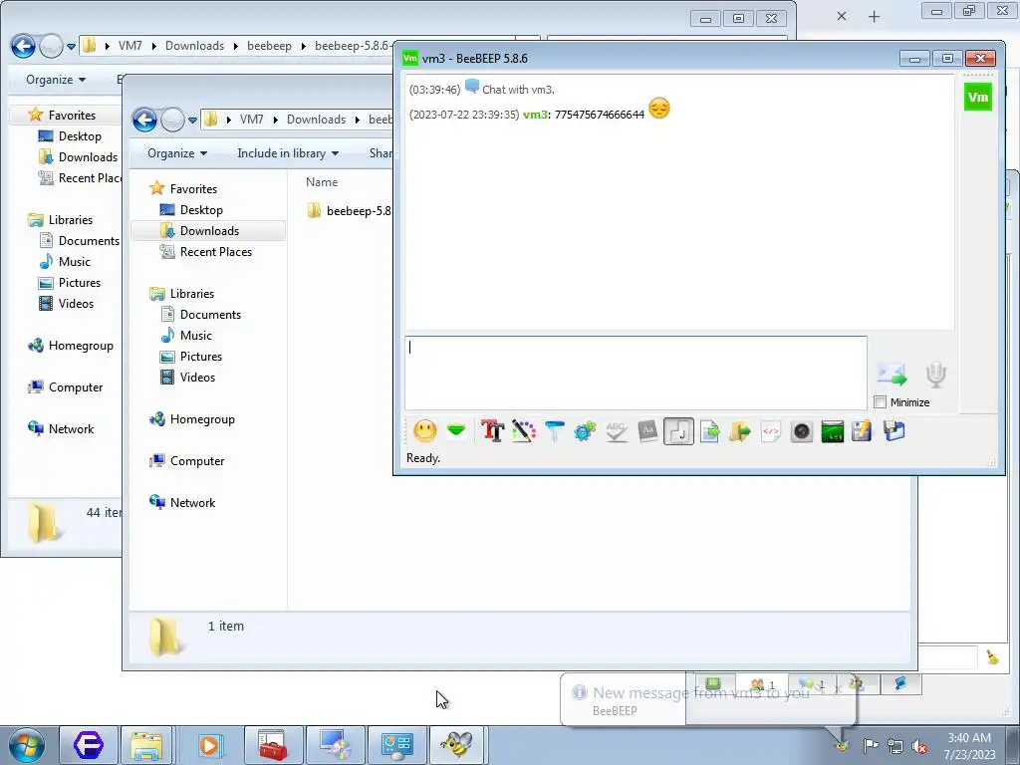Open Windows Explorer from the taskbar

point(147,745)
